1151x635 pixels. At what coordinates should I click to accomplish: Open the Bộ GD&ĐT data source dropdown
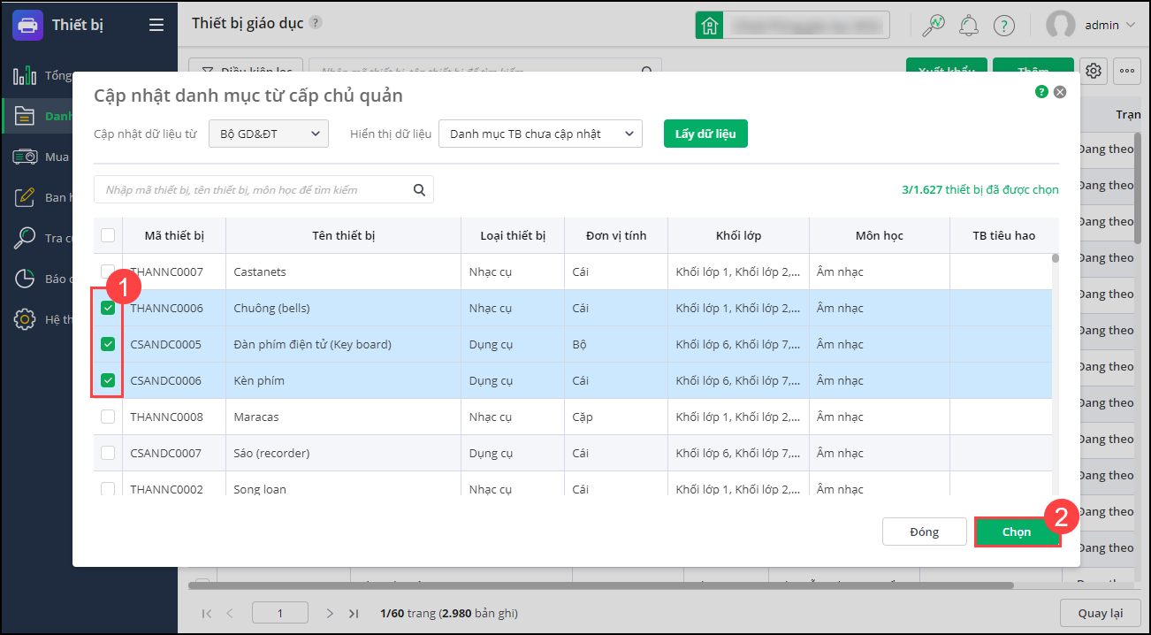pos(269,134)
